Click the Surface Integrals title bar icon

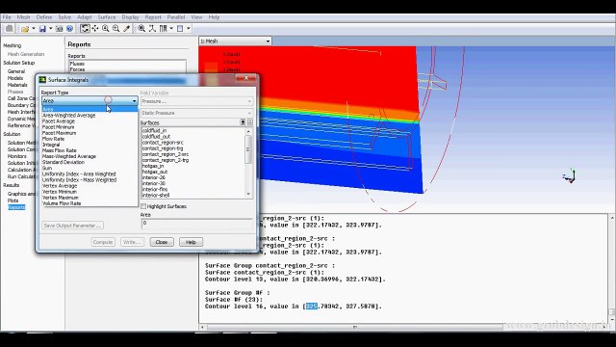click(x=42, y=79)
